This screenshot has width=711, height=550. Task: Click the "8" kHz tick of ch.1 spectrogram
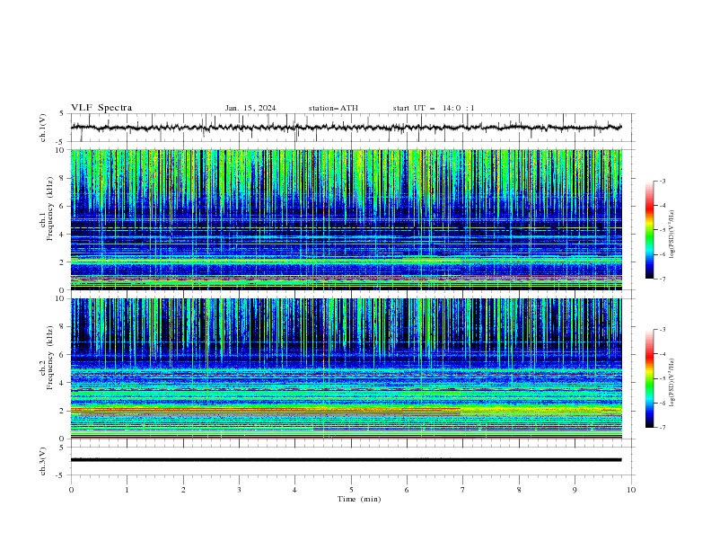pyautogui.click(x=64, y=178)
